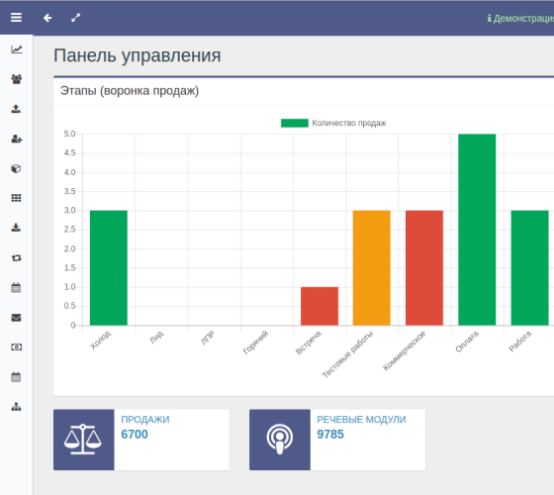Open the РЕЧЕВЫЕ МОДУЛИ card title
The width and height of the screenshot is (554, 495).
361,420
